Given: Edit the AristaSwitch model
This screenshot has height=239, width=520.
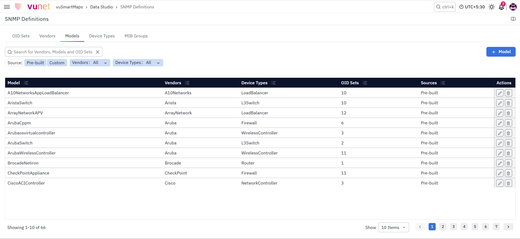Looking at the screenshot, I should click(500, 103).
